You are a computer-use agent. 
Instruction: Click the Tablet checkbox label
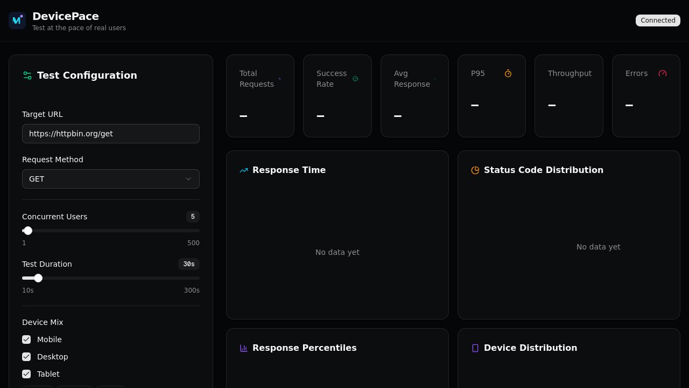coord(48,374)
